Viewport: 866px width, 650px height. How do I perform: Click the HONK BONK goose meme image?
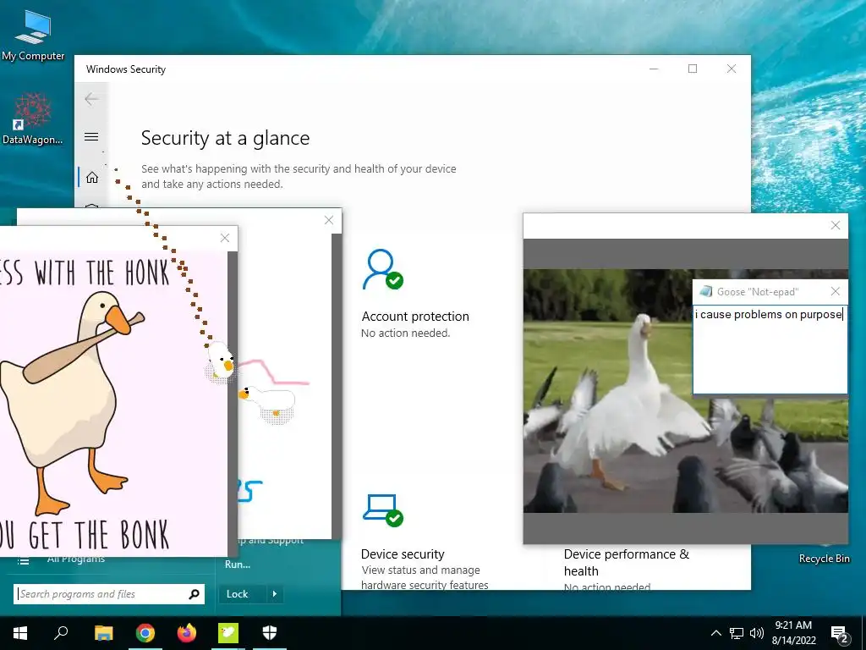[113, 404]
